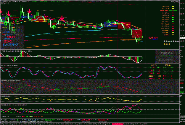Click the CCI-5 column header
The image size is (185, 125).
pyautogui.click(x=154, y=65)
